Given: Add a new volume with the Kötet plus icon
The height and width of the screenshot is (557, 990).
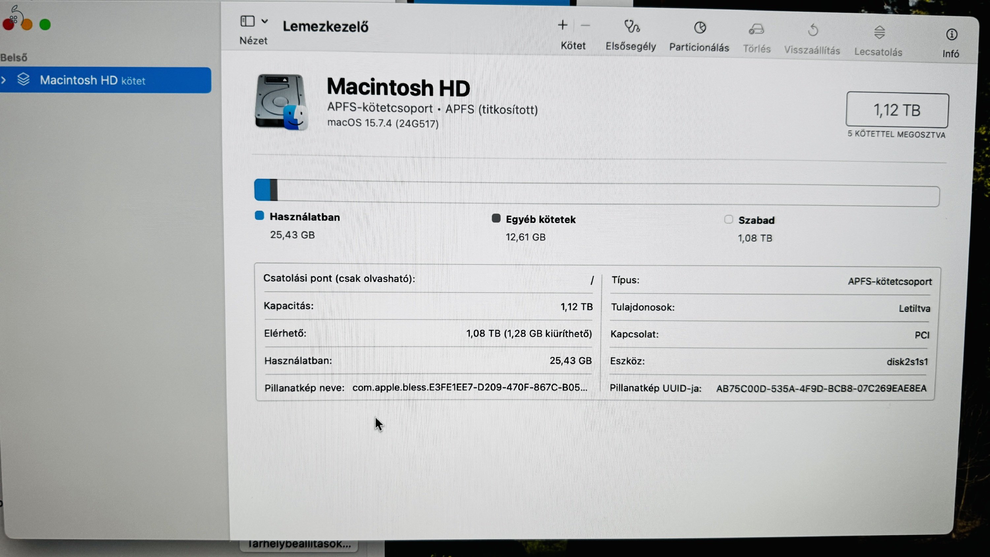Looking at the screenshot, I should pyautogui.click(x=562, y=26).
